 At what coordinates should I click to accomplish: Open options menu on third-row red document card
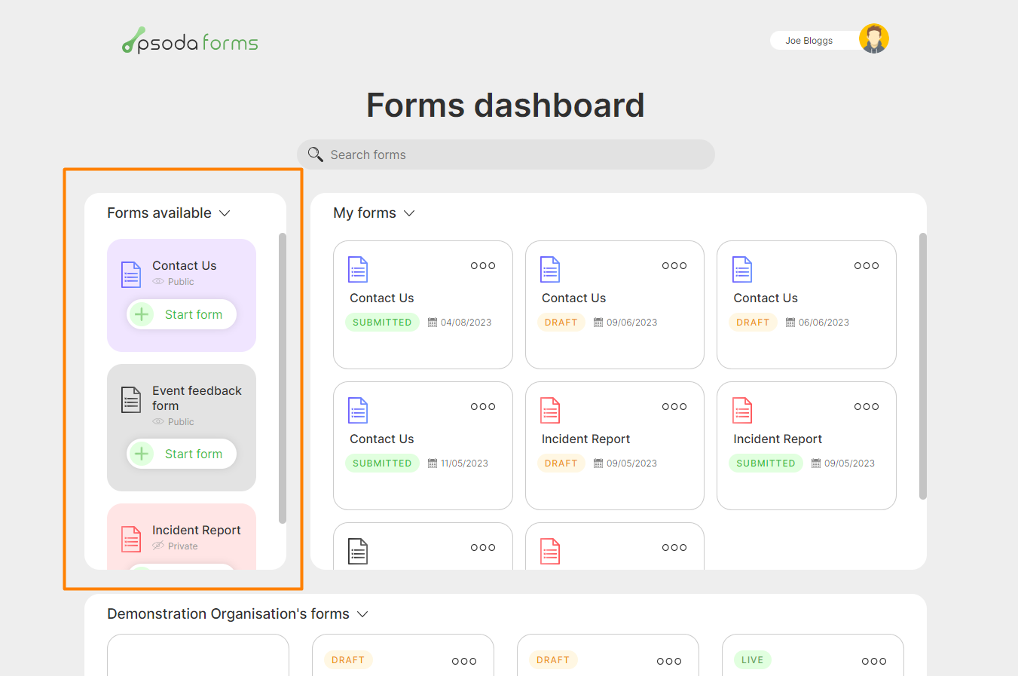click(x=674, y=547)
